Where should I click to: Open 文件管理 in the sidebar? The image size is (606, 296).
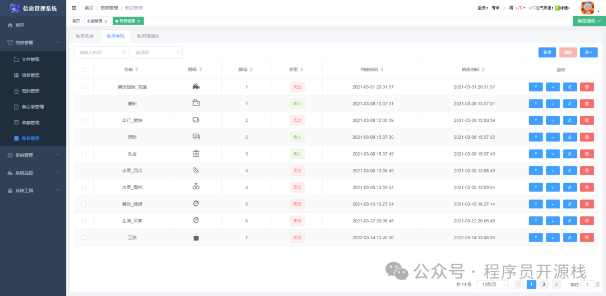pos(33,60)
